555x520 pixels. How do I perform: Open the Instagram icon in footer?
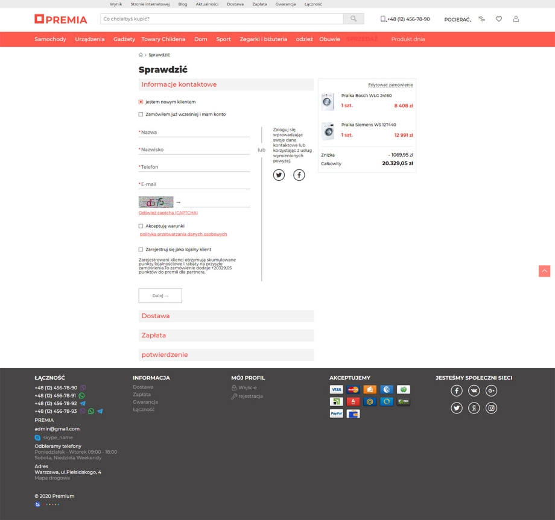492,408
